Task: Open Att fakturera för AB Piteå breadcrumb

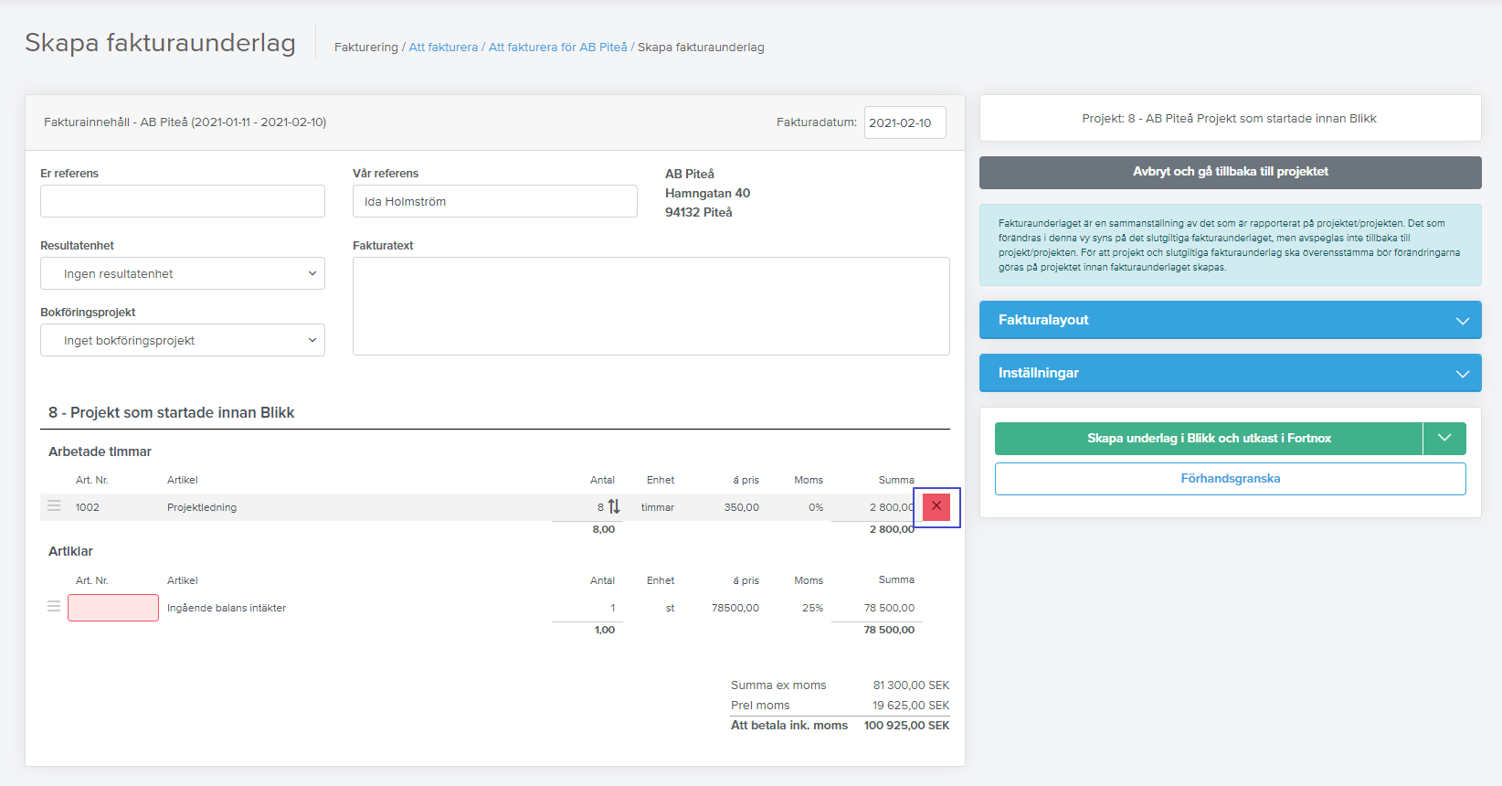Action: [x=558, y=48]
